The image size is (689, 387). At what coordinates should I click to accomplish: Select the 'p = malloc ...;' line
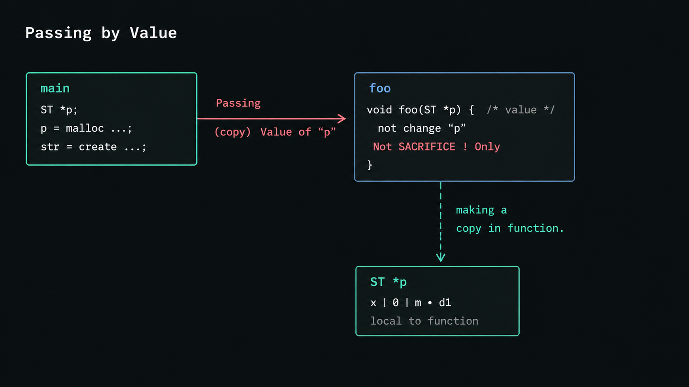pos(86,128)
